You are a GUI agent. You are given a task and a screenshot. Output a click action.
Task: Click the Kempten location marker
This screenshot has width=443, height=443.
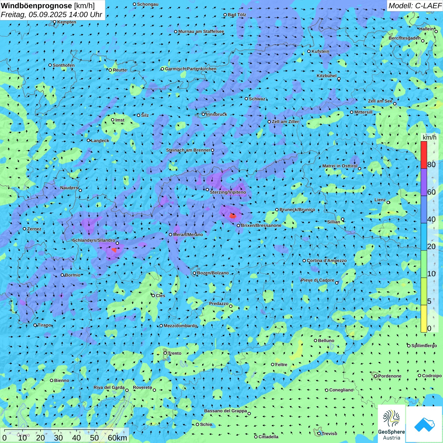(54, 22)
